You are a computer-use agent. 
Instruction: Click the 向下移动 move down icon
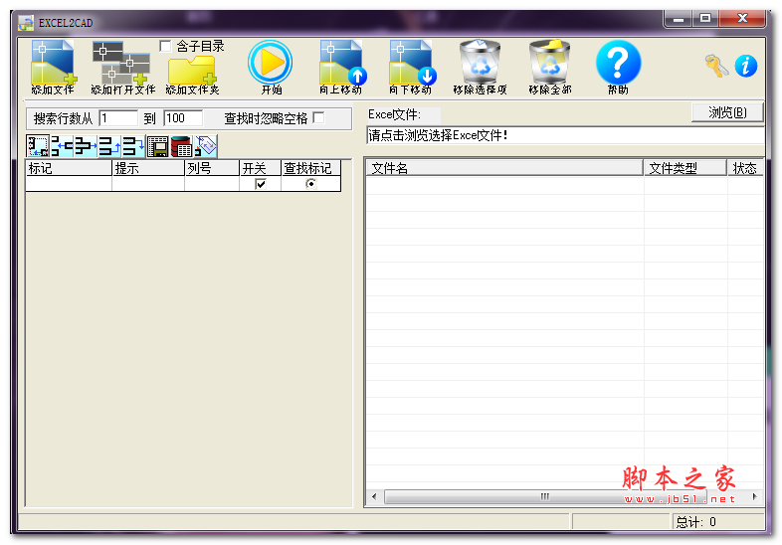[412, 68]
